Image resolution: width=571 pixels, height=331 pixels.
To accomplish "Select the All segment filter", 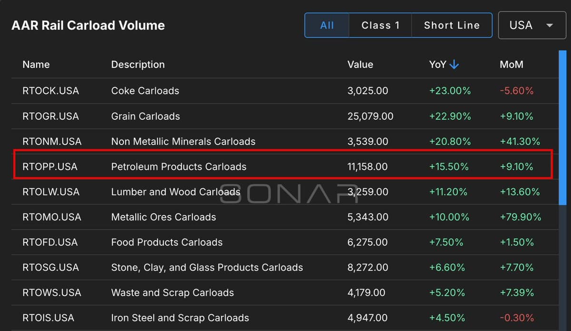I will tap(327, 25).
